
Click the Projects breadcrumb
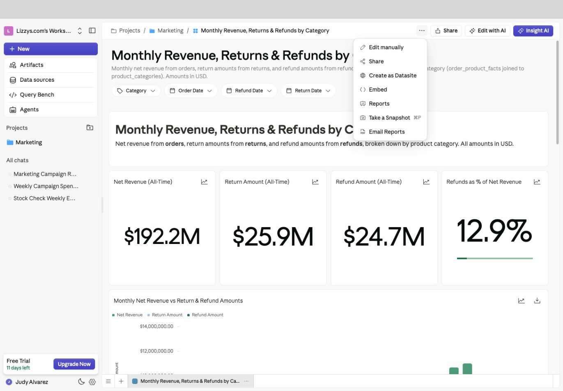coord(126,31)
